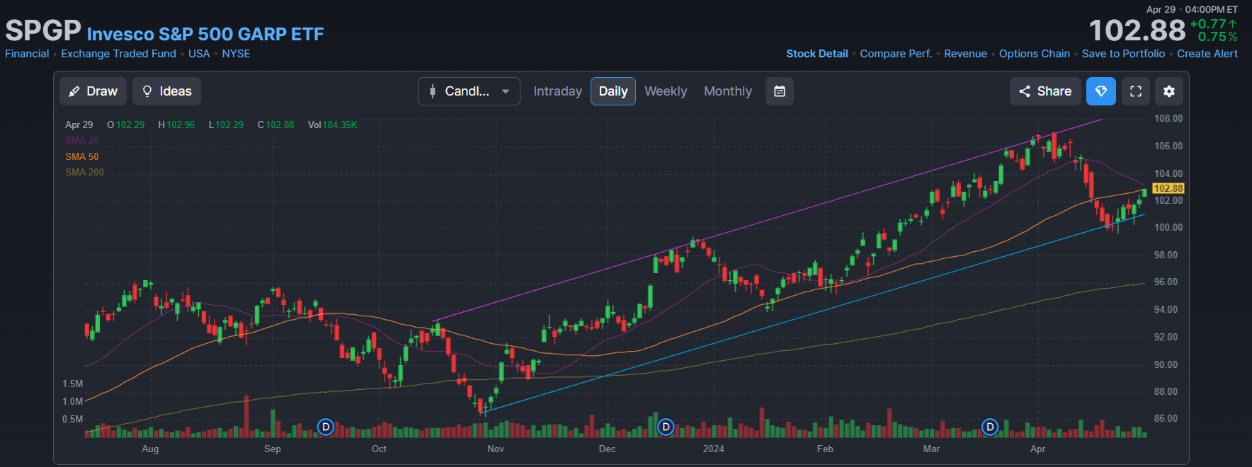Click the blue diamond premium icon
Viewport: 1252px width, 467px height.
tap(1101, 91)
